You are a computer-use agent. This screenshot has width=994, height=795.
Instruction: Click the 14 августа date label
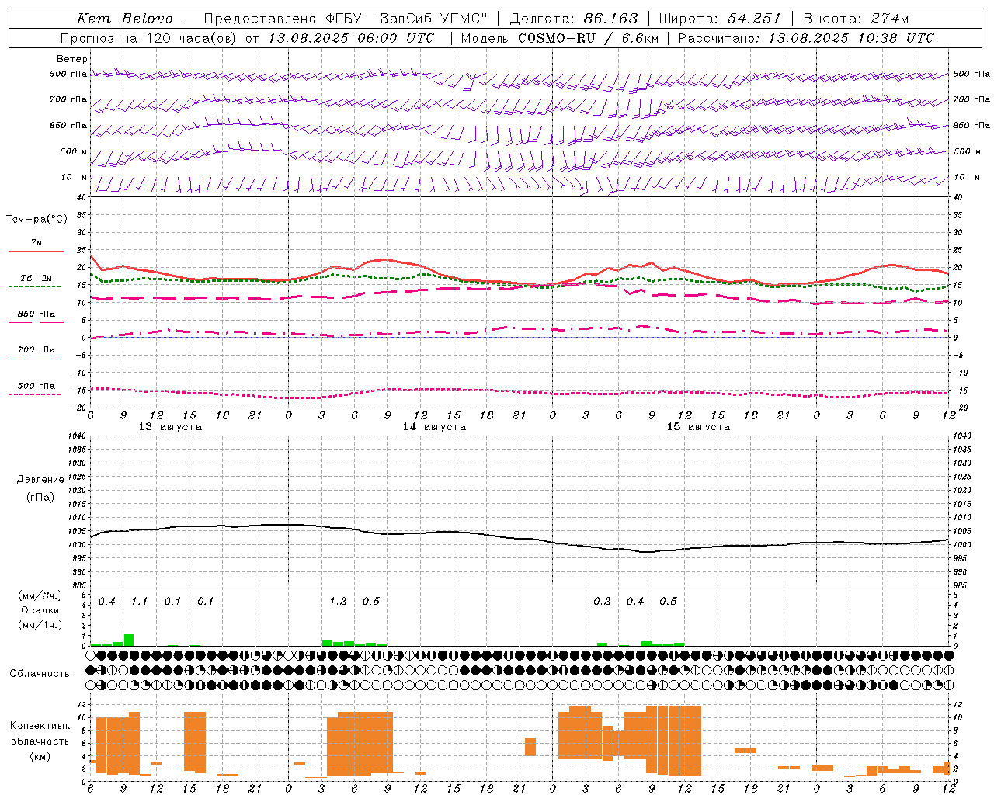[434, 427]
